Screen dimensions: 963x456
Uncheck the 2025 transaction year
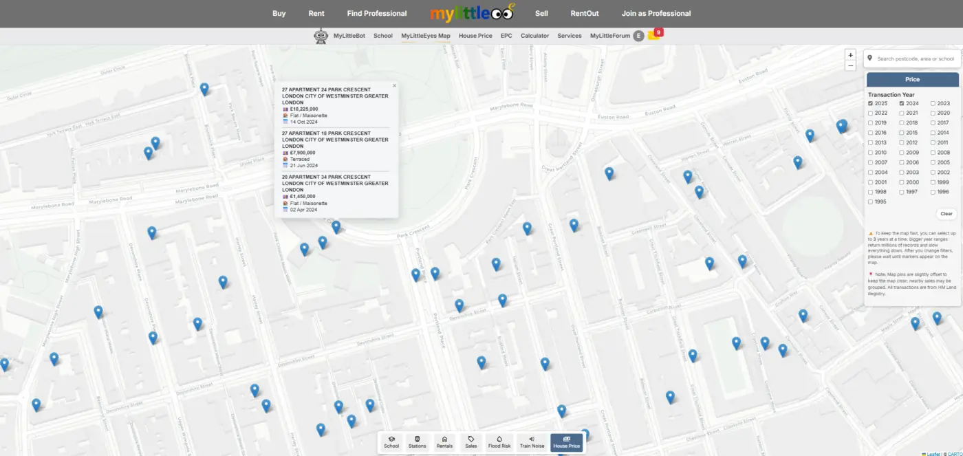pyautogui.click(x=871, y=103)
